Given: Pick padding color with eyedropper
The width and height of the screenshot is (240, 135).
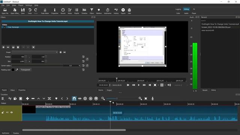Looking at the screenshot, I should click(17, 70).
